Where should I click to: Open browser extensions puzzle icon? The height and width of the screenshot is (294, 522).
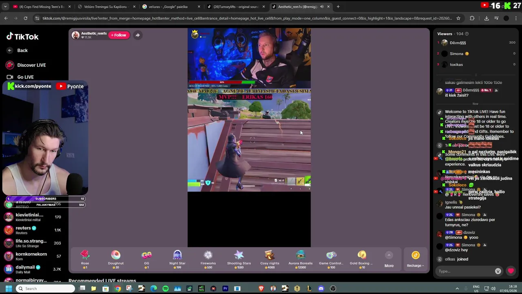point(472,18)
